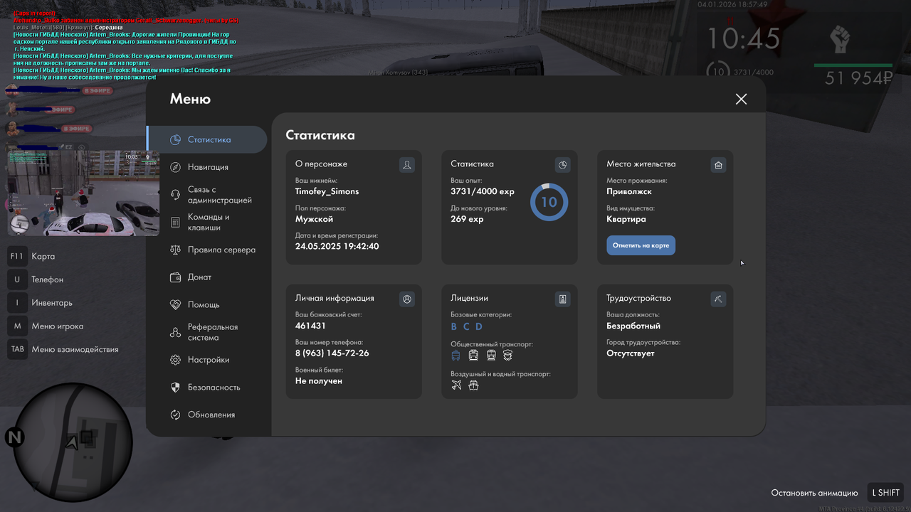Click the person icon in О персонаже card

click(407, 165)
